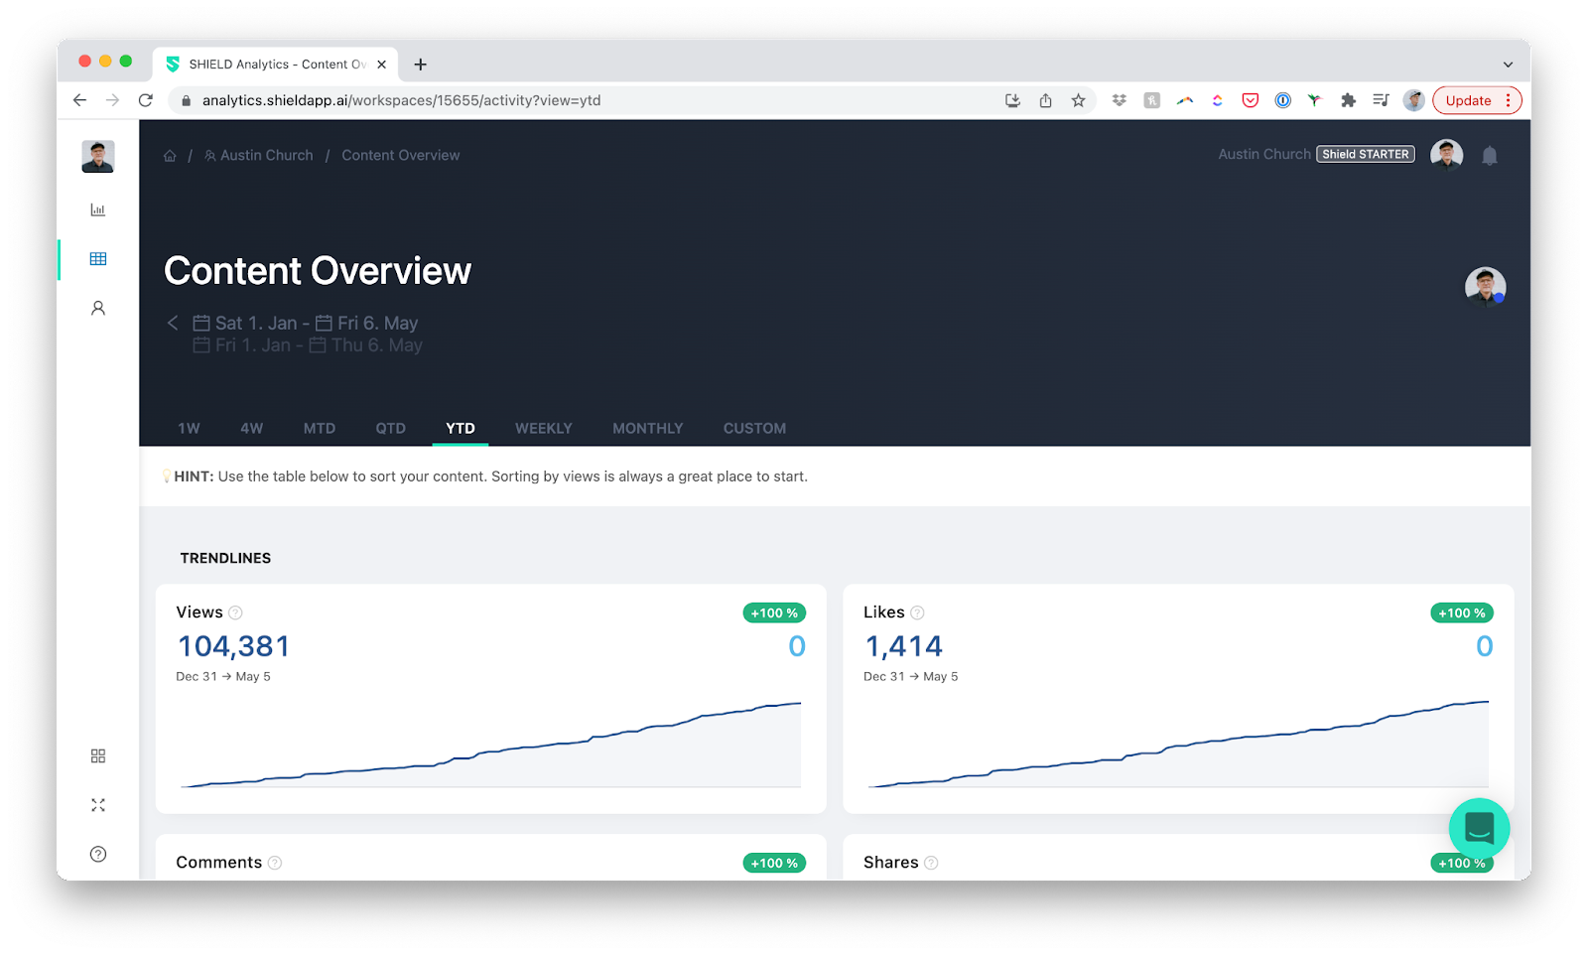Click the Views help info icon
This screenshot has height=955, width=1588.
pos(235,613)
